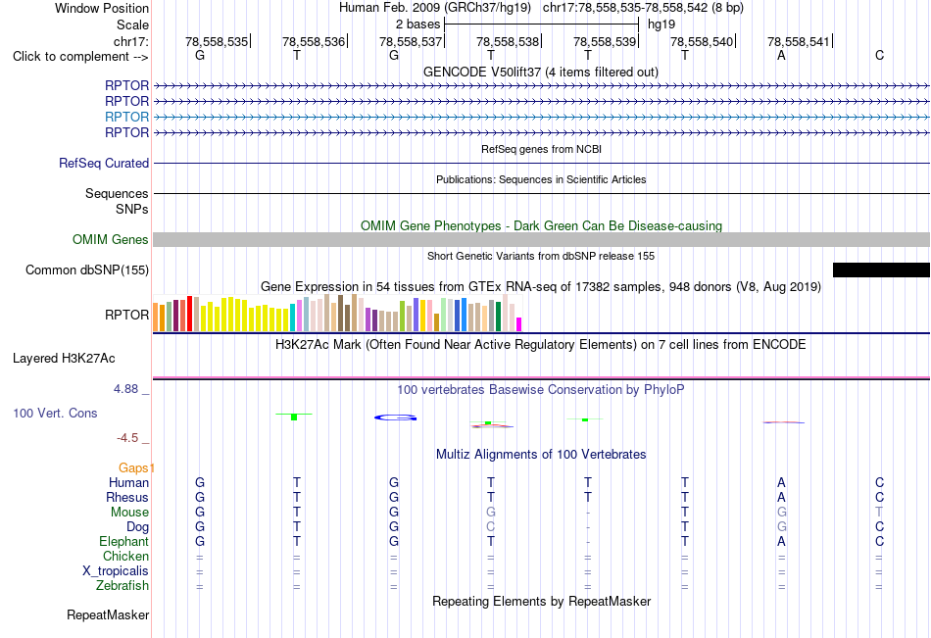The height and width of the screenshot is (638, 931).
Task: Open Multiz Alignments of 100 Vertebrates title
Action: pos(541,455)
